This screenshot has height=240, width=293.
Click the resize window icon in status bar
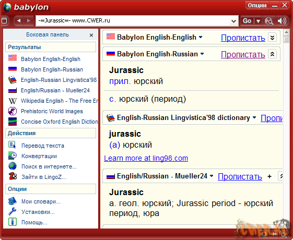coord(284,234)
